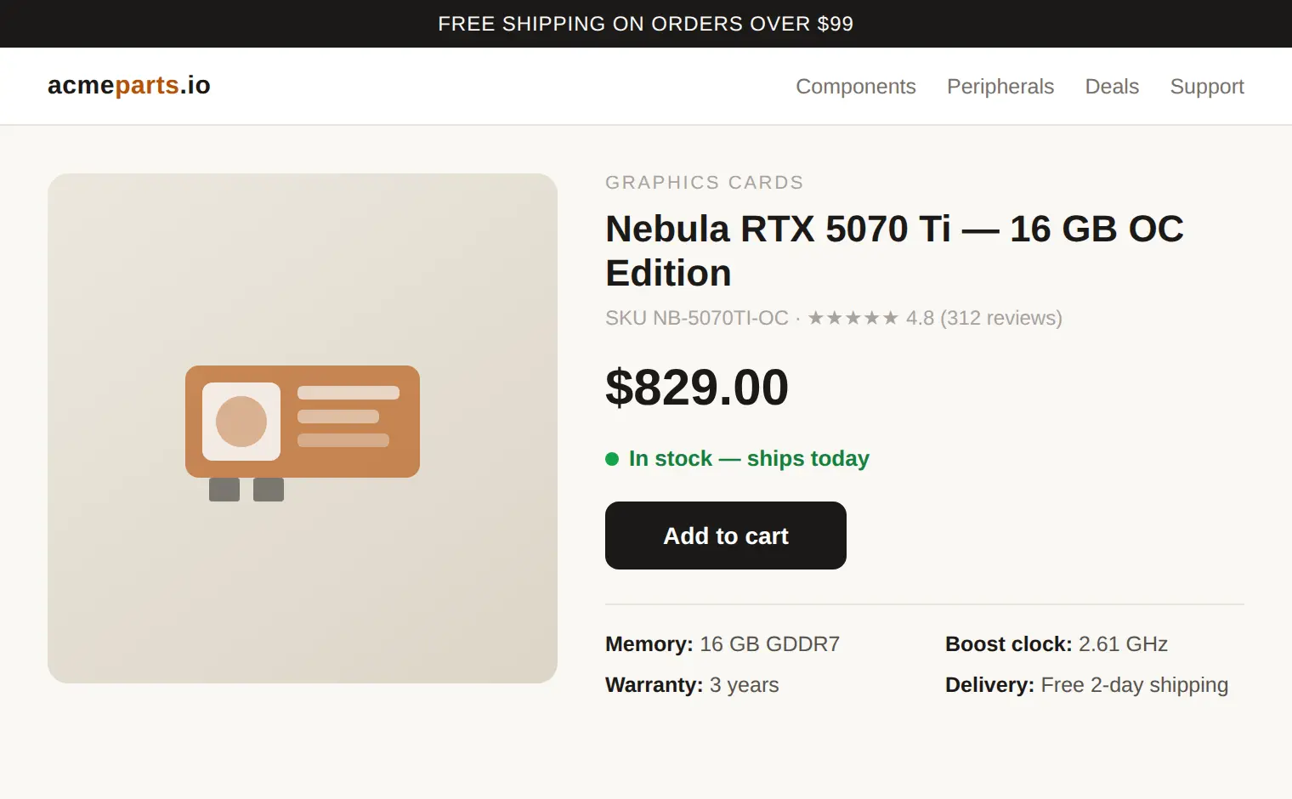
Task: Click the SKU NB-5070TI-OC text
Action: coord(697,318)
